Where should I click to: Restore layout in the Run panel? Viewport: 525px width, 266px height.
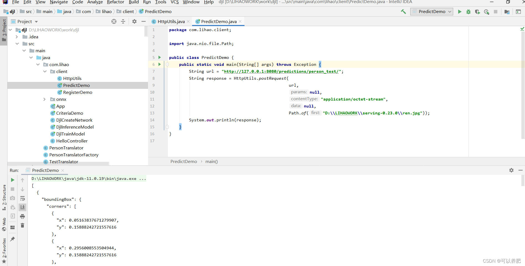[x=12, y=227]
